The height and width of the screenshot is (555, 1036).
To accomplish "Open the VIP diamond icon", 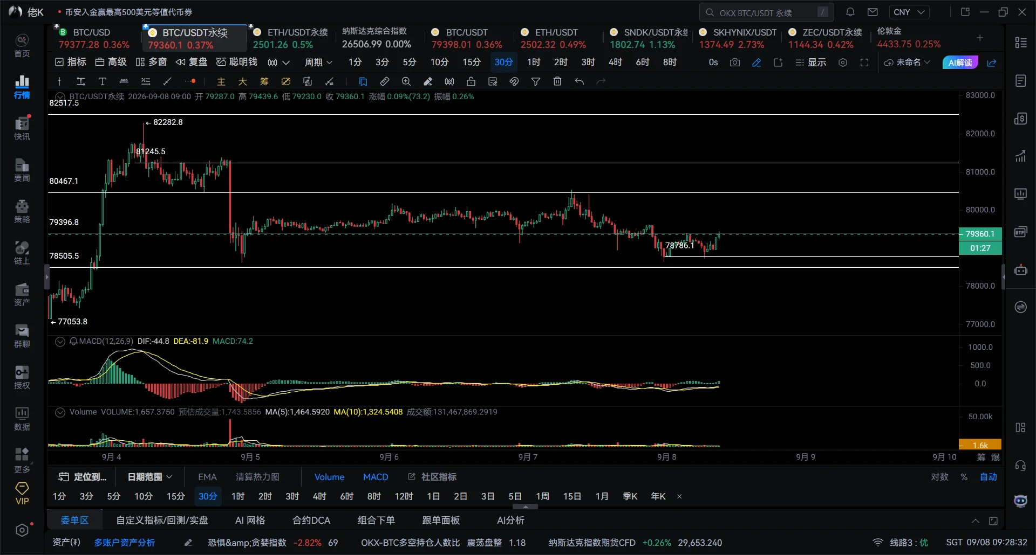I will (x=22, y=494).
